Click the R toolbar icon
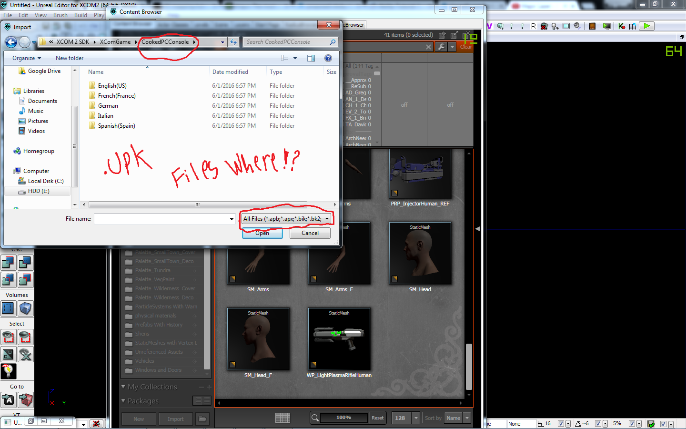 [533, 26]
